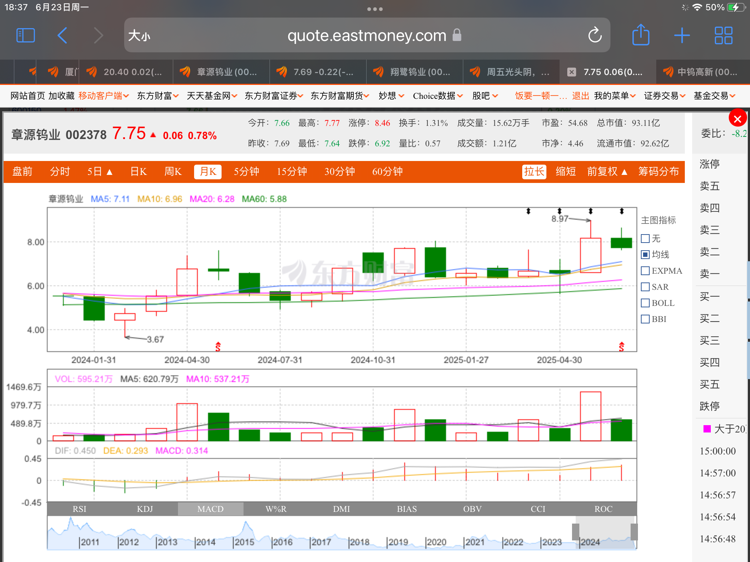Viewport: 750px width, 562px height.
Task: Switch sub-indicator to MACD
Action: (x=211, y=509)
